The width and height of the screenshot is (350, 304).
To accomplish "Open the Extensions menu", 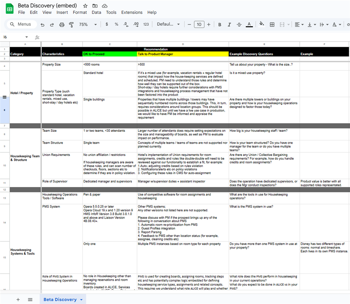I will [132, 12].
